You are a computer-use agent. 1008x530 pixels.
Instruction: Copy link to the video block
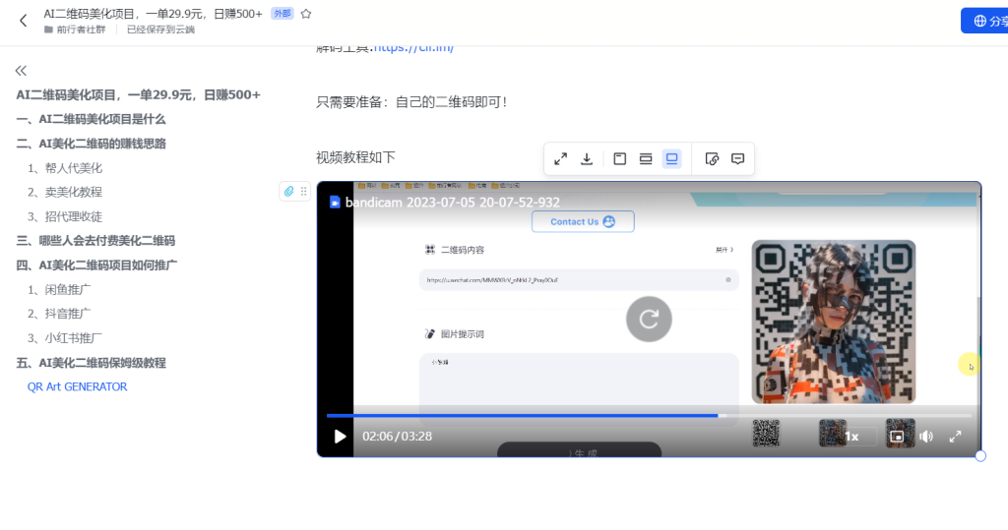pyautogui.click(x=713, y=158)
